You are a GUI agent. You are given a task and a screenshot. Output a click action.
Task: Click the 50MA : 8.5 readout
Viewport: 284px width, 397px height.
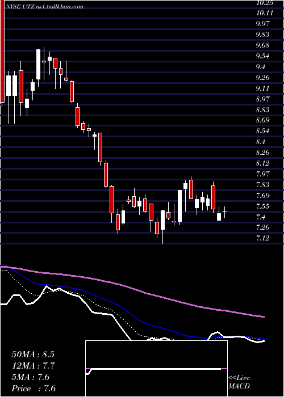click(x=33, y=354)
